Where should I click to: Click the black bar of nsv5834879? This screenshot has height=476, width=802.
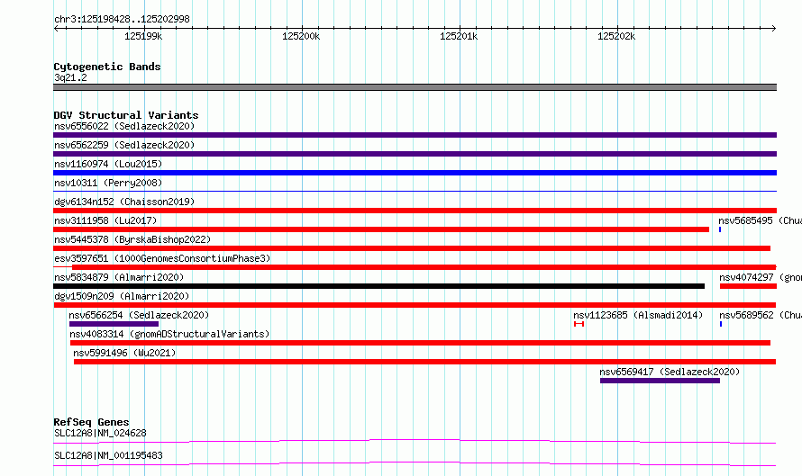click(379, 286)
